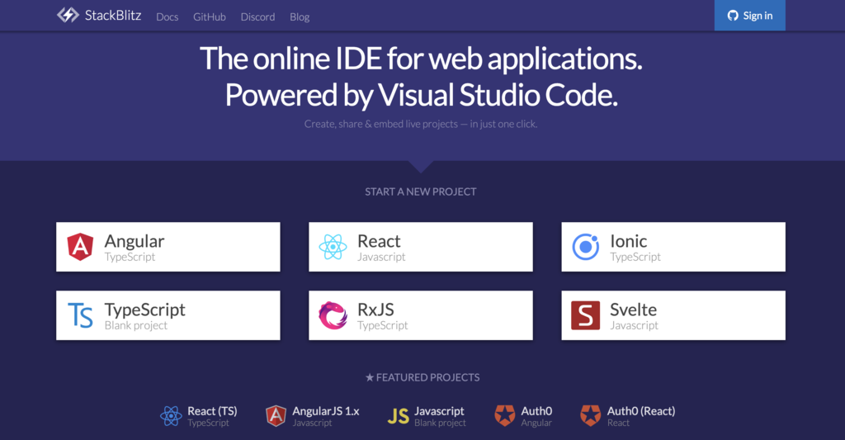This screenshot has height=440, width=845.
Task: Click the red Angular shield icon in the Angular card
Action: pyautogui.click(x=80, y=247)
